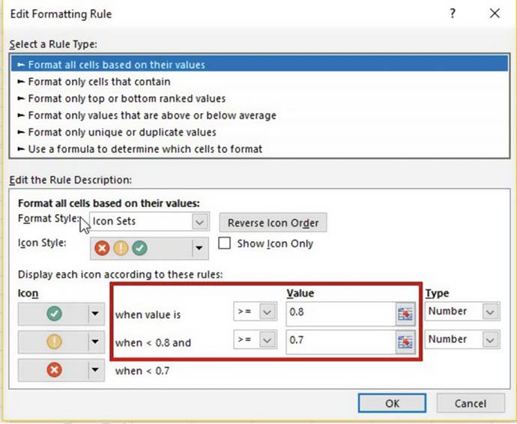Click range selector icon beside 0.7 value

tap(405, 342)
